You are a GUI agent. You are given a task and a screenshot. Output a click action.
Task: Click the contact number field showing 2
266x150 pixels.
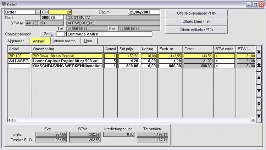[61, 34]
